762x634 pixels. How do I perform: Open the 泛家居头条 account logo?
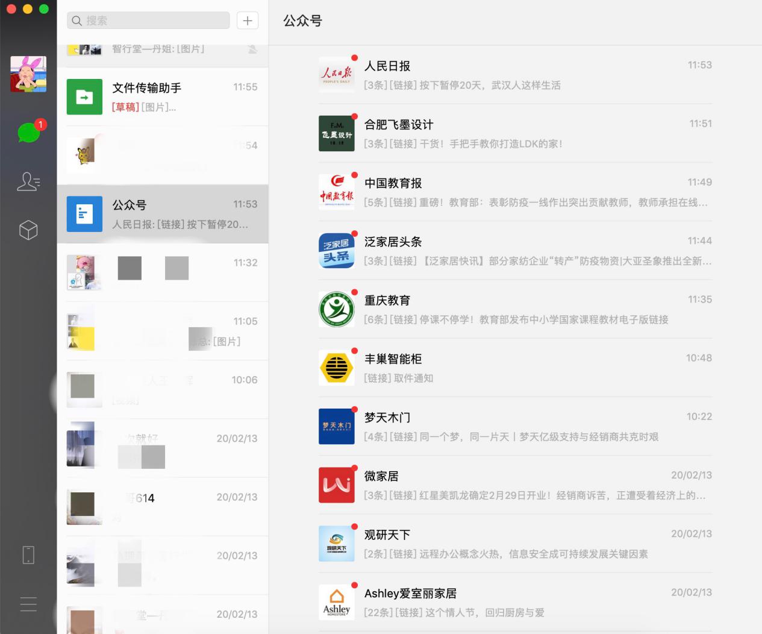click(337, 250)
